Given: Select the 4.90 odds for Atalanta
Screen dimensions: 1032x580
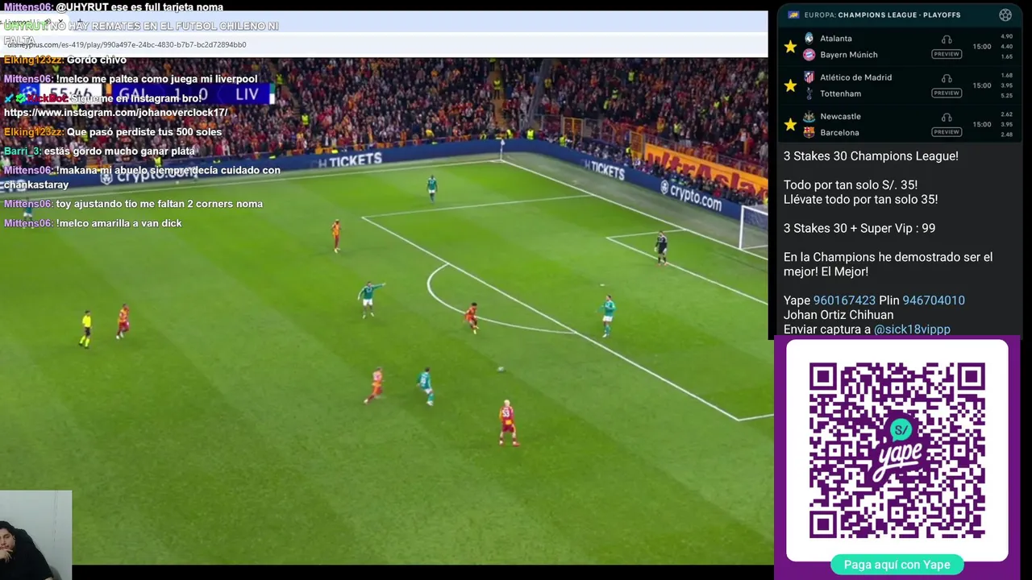Looking at the screenshot, I should (x=1006, y=36).
